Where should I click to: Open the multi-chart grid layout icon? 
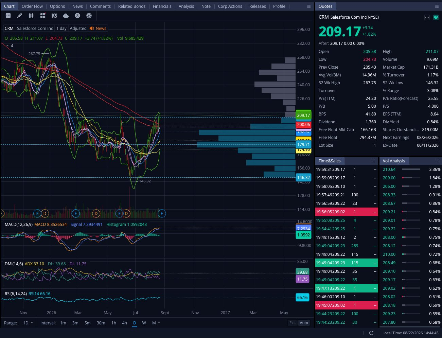pos(43,16)
